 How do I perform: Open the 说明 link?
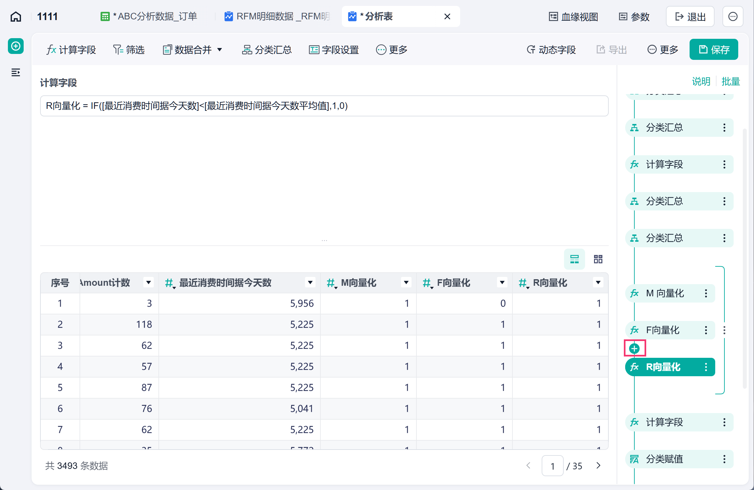tap(701, 81)
